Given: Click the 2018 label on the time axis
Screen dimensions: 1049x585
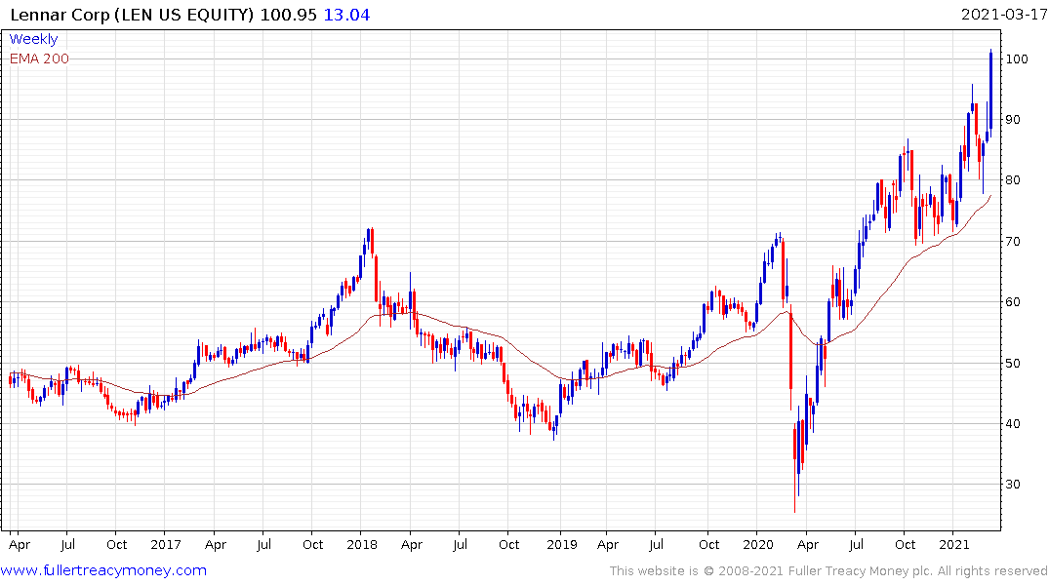Looking at the screenshot, I should pyautogui.click(x=362, y=544).
